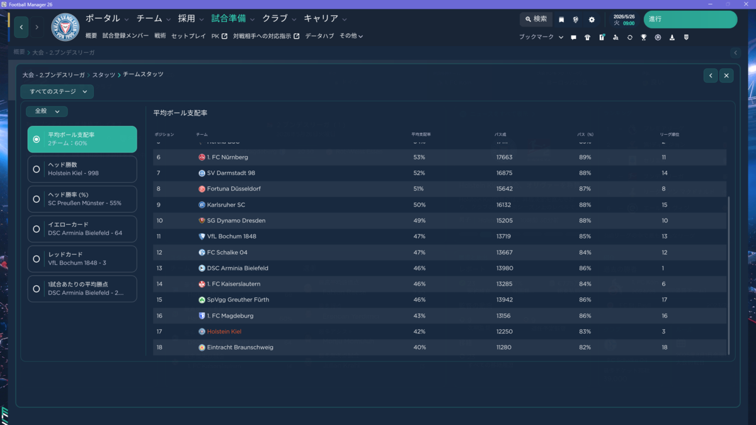
Task: Sort by 平均支配率 column header
Action: 421,135
